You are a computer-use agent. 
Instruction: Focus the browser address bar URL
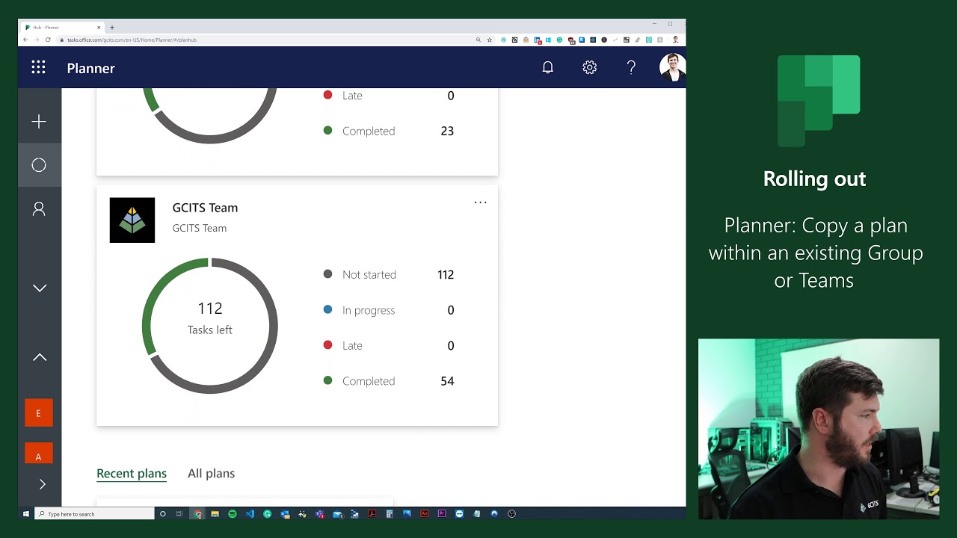(132, 40)
